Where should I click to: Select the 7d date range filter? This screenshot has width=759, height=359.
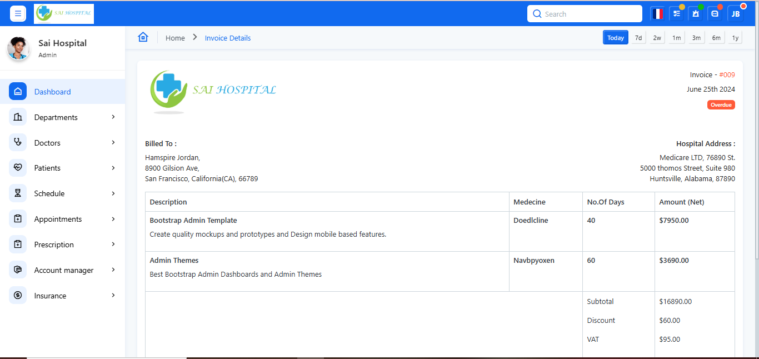point(638,38)
